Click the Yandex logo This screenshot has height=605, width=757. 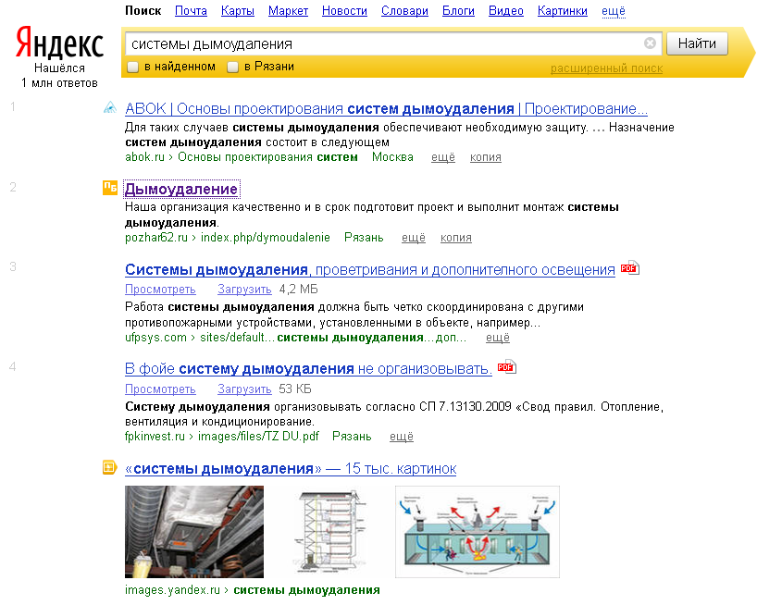pos(57,41)
